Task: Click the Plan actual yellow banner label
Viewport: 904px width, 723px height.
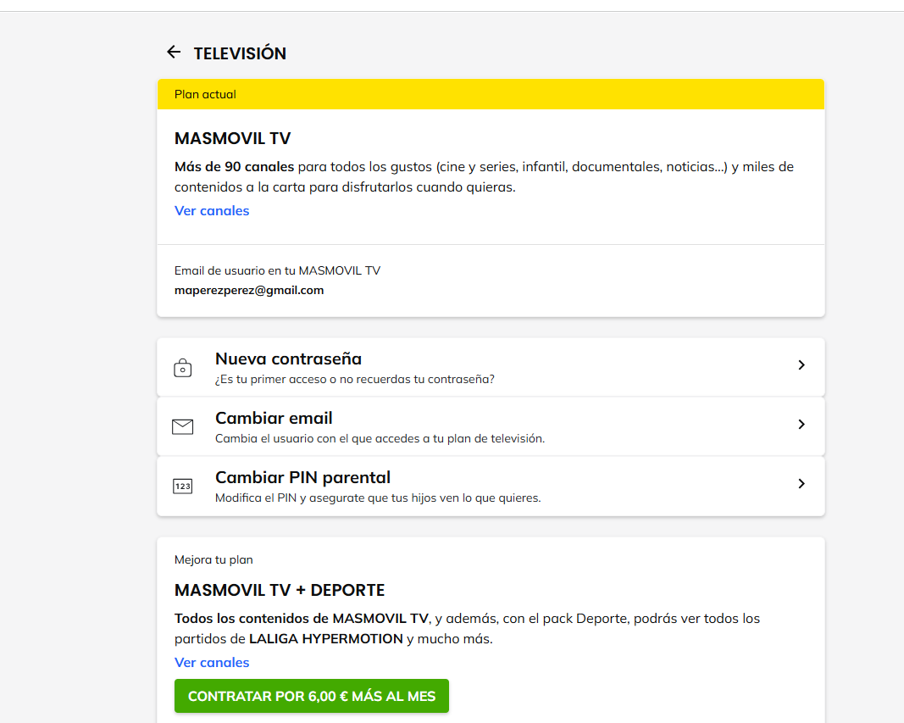Action: [205, 95]
